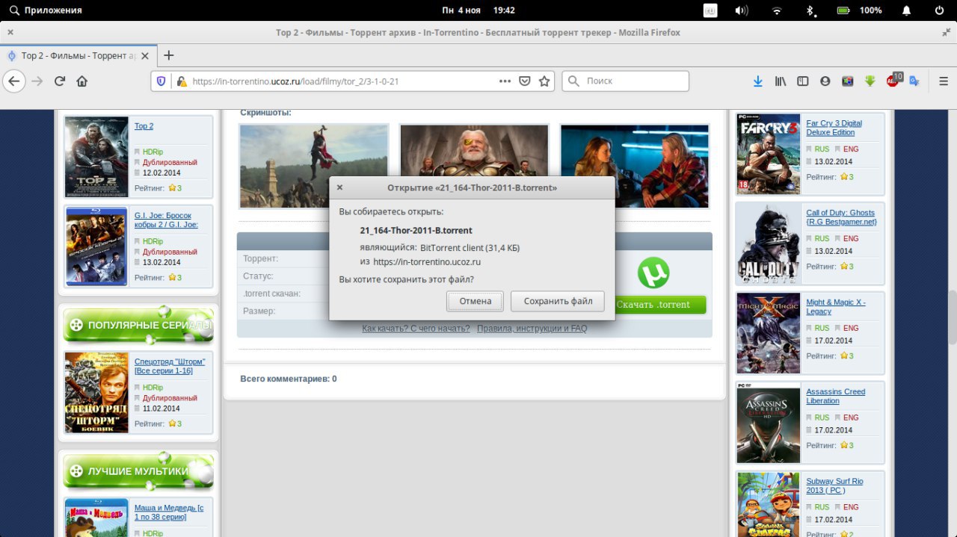Click the Firefox back navigation arrow

pos(14,81)
